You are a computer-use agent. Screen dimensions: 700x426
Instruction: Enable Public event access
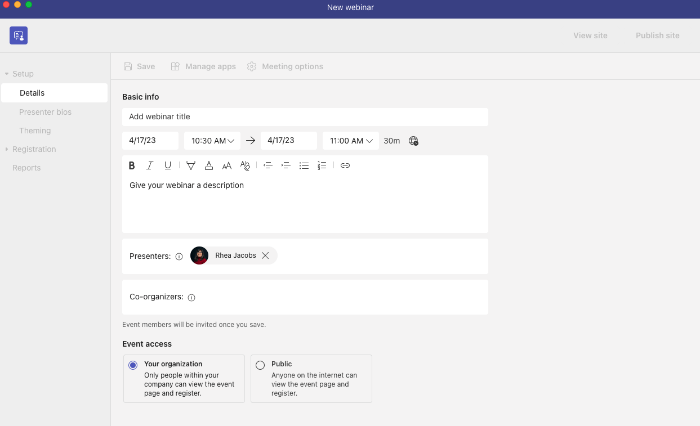tap(260, 365)
